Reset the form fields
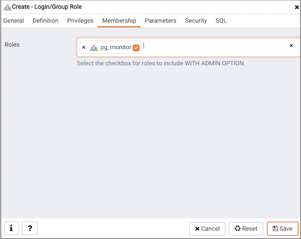This screenshot has height=239, width=301. click(246, 228)
